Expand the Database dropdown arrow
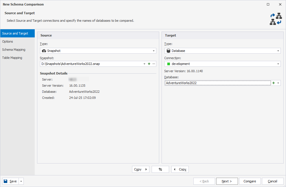The image size is (286, 187). pos(278,83)
